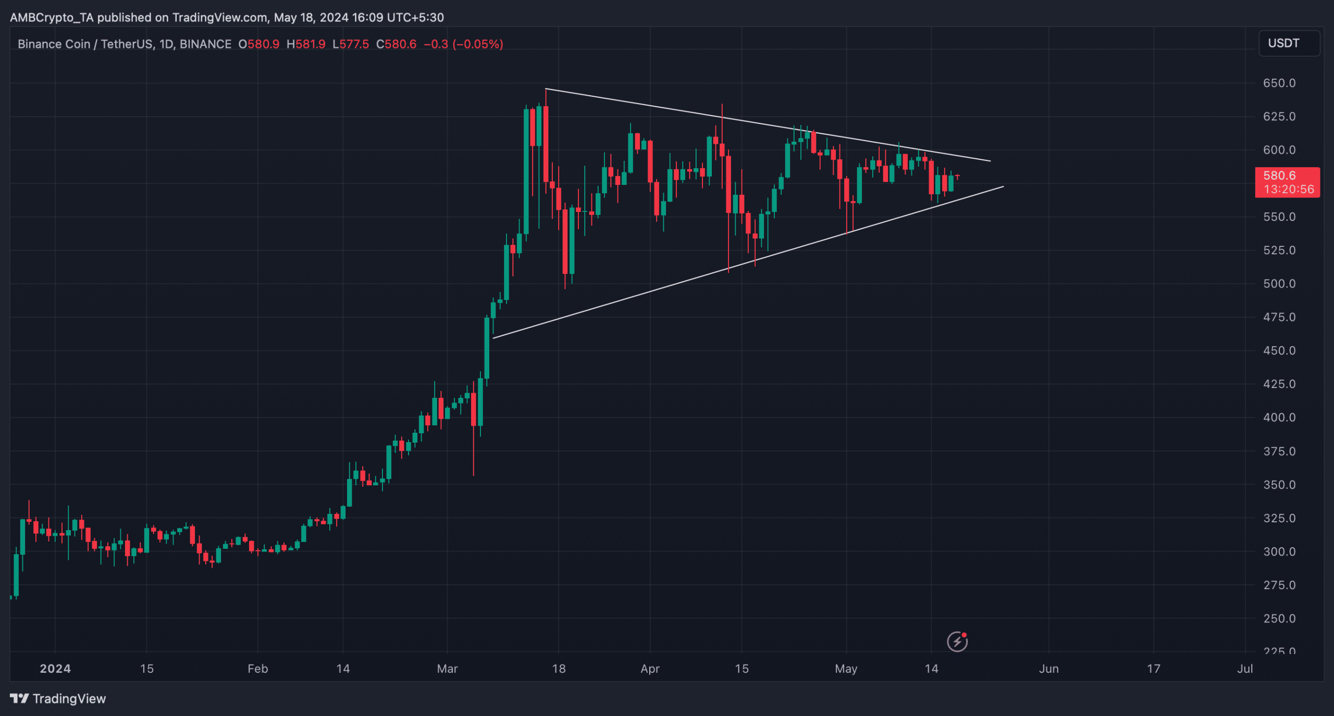Click the H581.9 high value

pyautogui.click(x=306, y=44)
